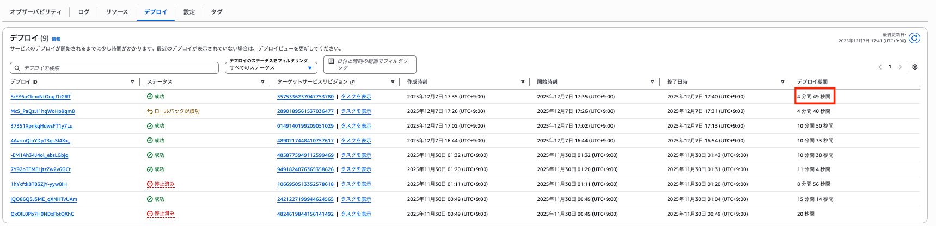936x226 pixels.
Task: Click デプロイ期間 column header
Action: pos(812,82)
